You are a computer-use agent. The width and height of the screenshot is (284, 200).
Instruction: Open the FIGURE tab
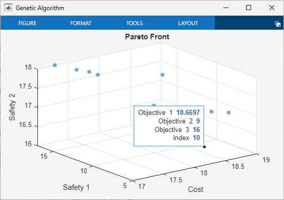(27, 23)
